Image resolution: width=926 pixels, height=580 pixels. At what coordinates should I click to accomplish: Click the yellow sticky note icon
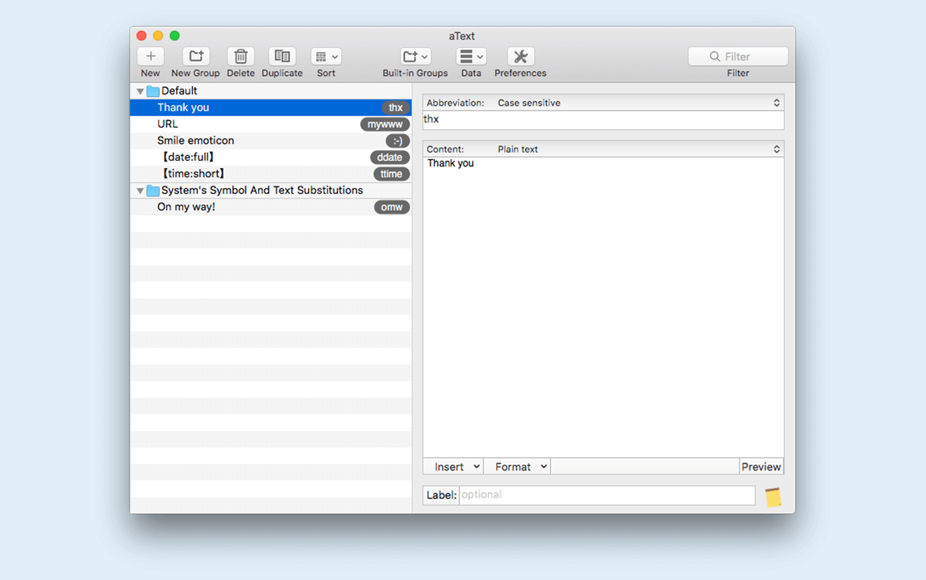click(773, 497)
